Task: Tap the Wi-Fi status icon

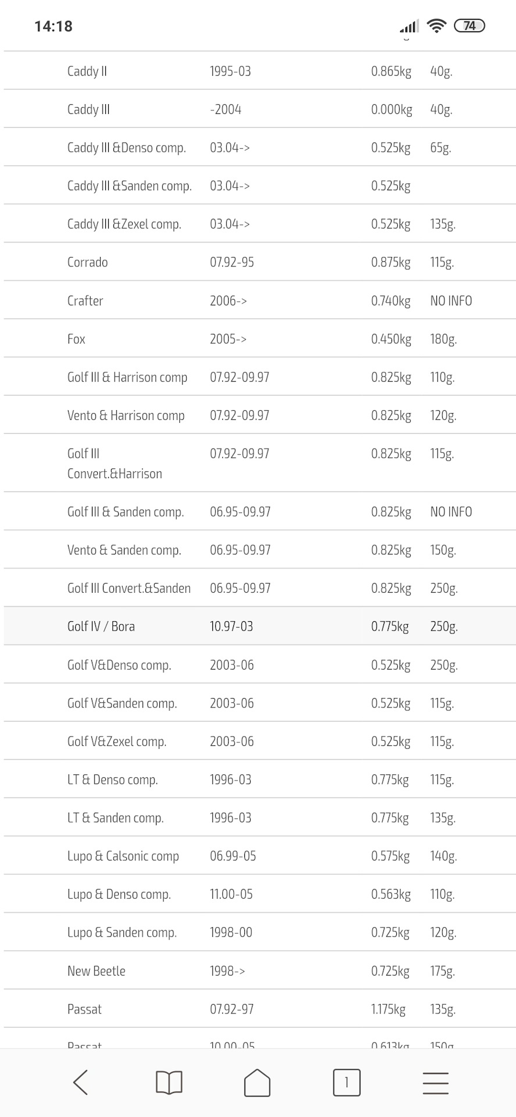Action: pyautogui.click(x=436, y=26)
